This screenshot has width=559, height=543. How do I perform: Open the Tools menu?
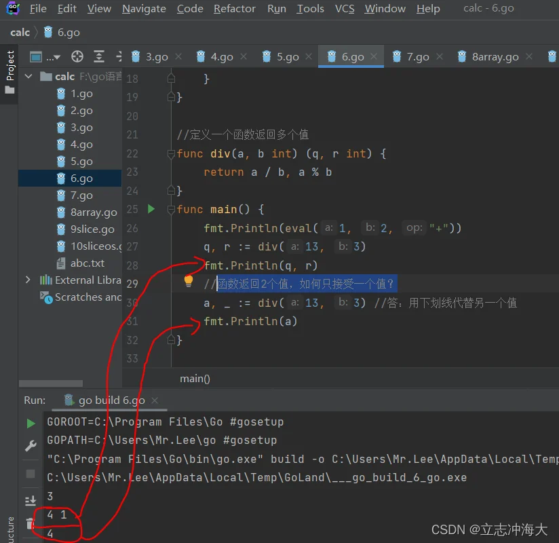point(310,9)
